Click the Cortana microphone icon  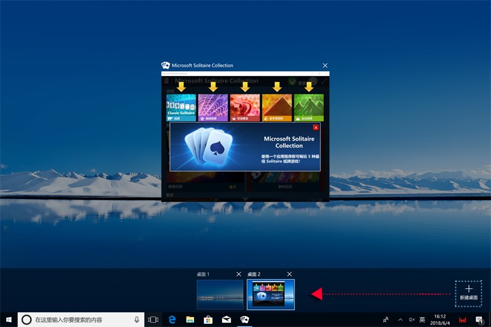(137, 320)
